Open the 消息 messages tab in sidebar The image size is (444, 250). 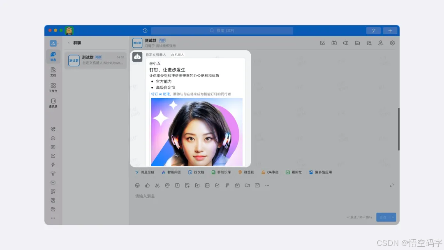pos(53,57)
